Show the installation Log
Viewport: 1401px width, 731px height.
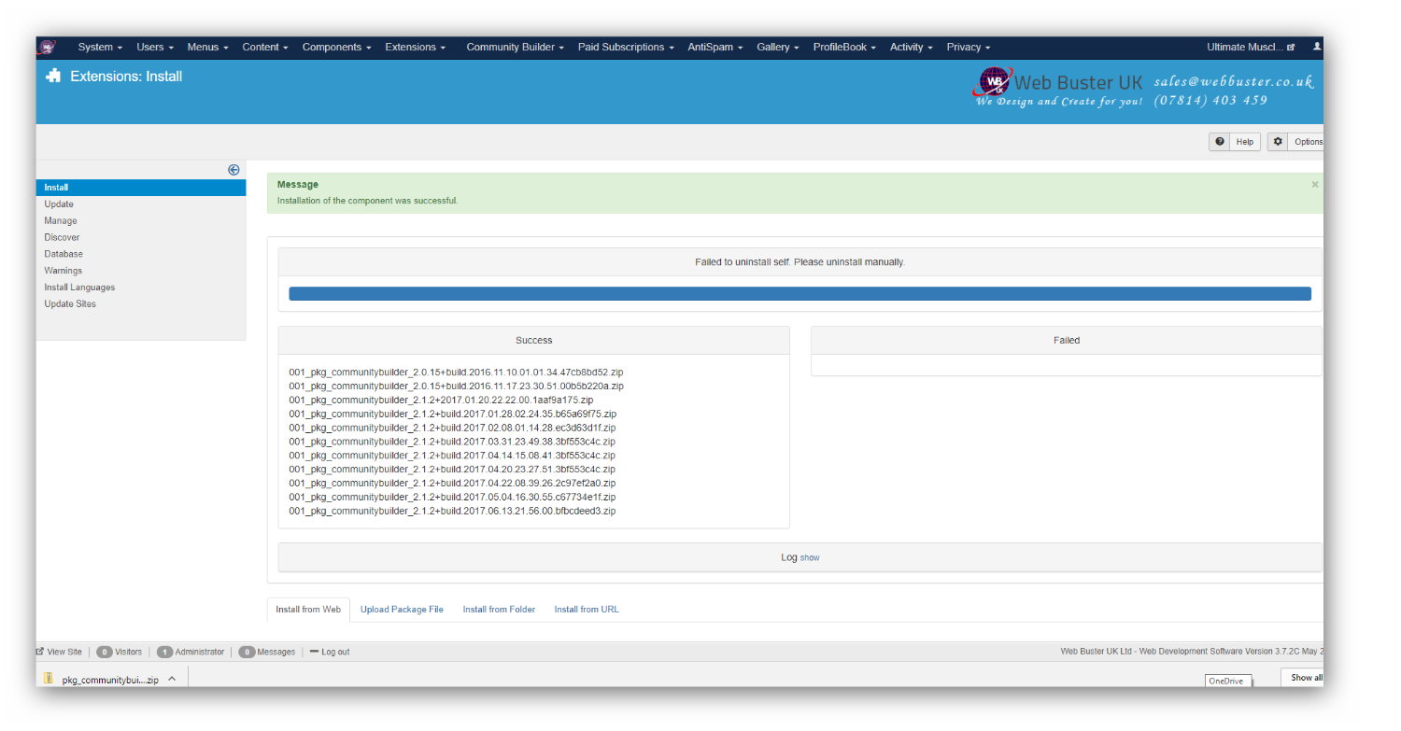[x=810, y=557]
